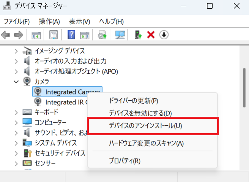Click the Forward arrow toolbar icon
This screenshot has width=249, height=182.
[x=19, y=35]
